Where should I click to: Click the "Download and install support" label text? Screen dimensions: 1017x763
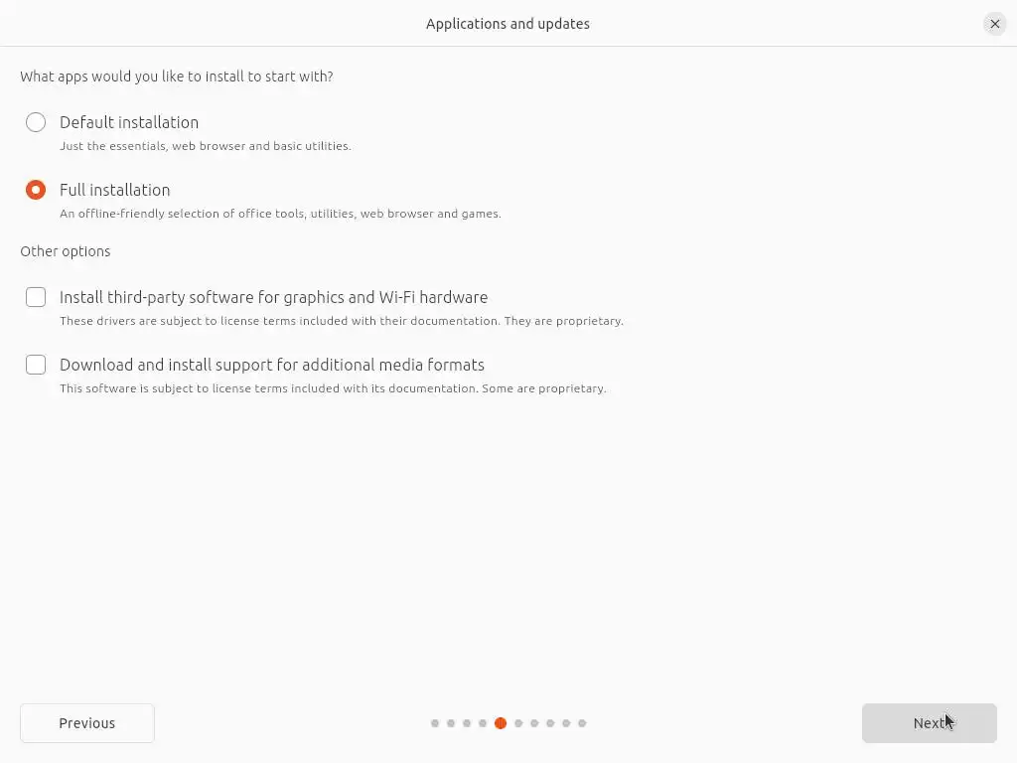[272, 365]
